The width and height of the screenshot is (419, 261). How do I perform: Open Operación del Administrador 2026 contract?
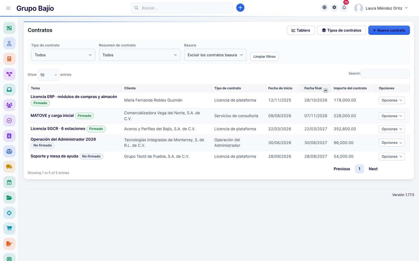(63, 139)
